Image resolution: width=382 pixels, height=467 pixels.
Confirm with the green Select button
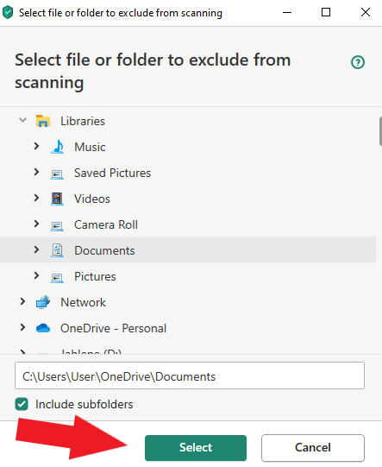click(x=196, y=448)
